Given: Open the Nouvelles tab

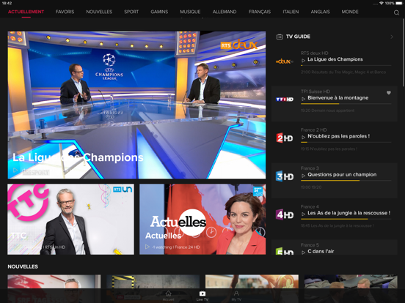Looking at the screenshot, I should pos(99,12).
